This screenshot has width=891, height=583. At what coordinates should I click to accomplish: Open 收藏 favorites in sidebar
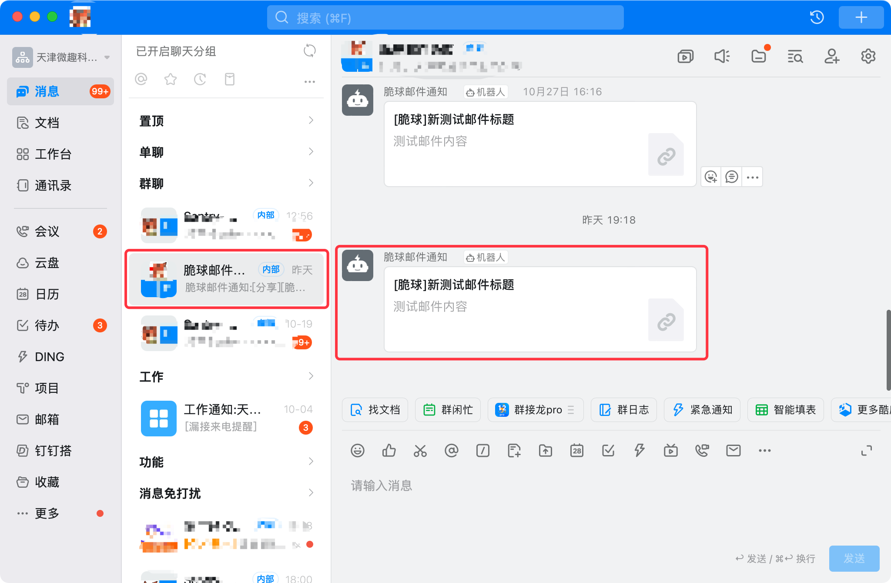click(x=60, y=482)
